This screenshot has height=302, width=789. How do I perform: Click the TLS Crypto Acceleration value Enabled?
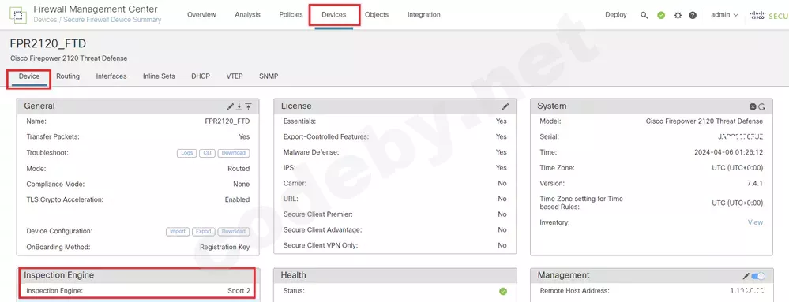[x=237, y=199]
